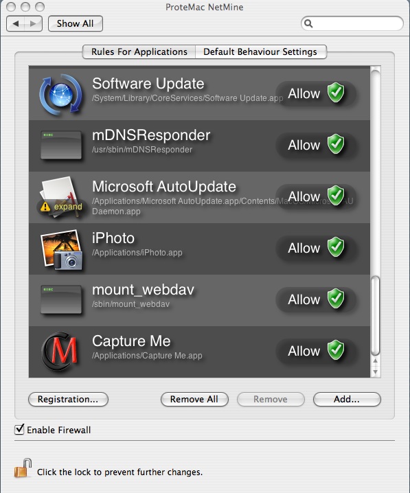Image resolution: width=410 pixels, height=493 pixels.
Task: Select the Microsoft AutoUpdate title text
Action: [x=164, y=187]
